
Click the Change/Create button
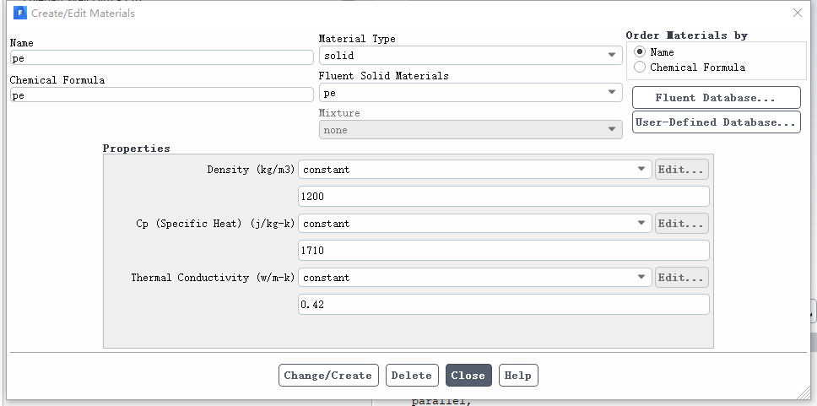click(328, 376)
